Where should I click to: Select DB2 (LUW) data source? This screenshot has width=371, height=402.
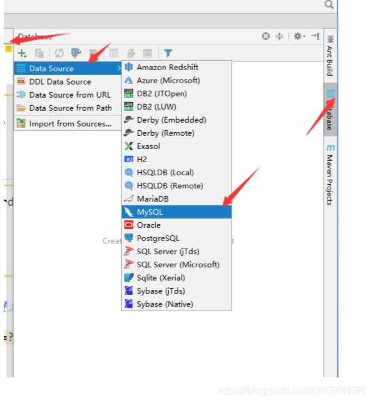pos(177,106)
